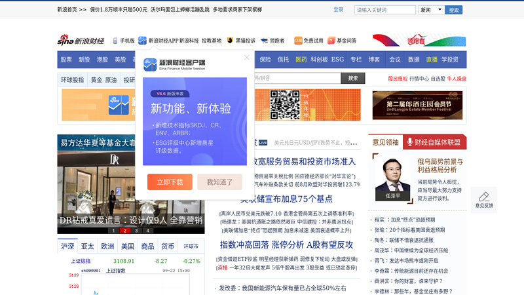This screenshot has width=524, height=295.
Task: Select the 沪深 market tab
Action: [x=67, y=246]
